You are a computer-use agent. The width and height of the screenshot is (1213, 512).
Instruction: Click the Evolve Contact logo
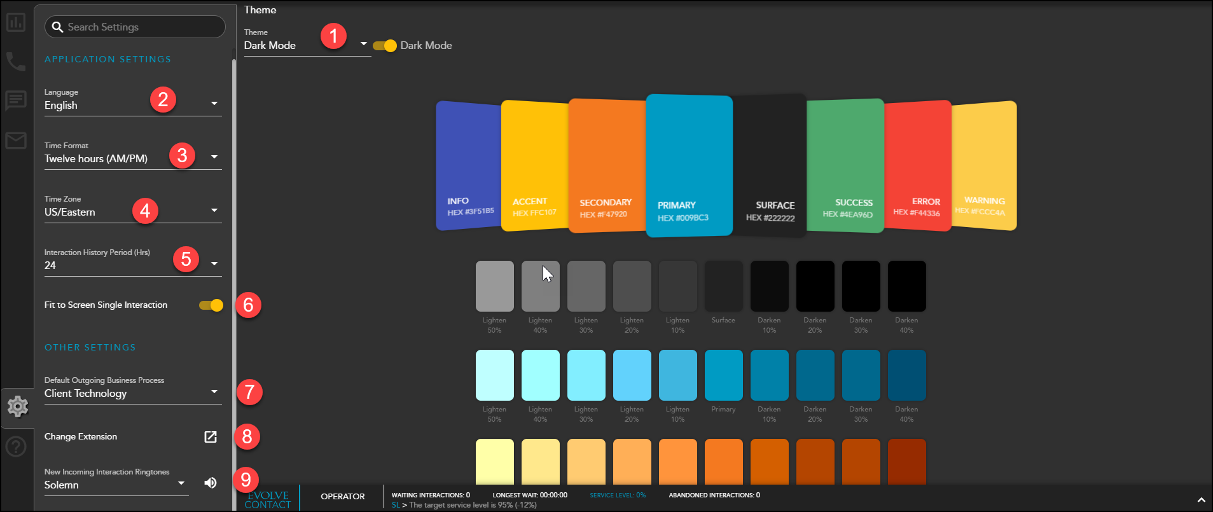(x=268, y=499)
